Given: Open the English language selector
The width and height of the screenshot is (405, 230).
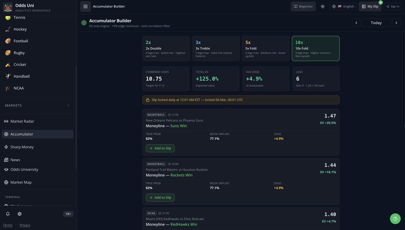Looking at the screenshot, I should [343, 6].
